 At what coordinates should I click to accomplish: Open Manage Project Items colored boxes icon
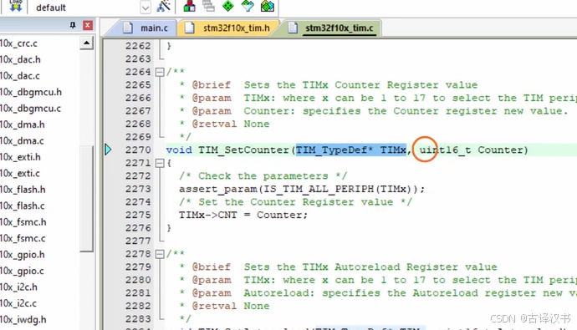[190, 6]
